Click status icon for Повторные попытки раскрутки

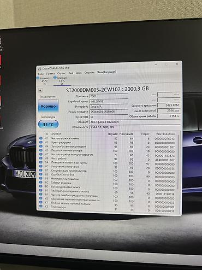[x=41, y=162]
